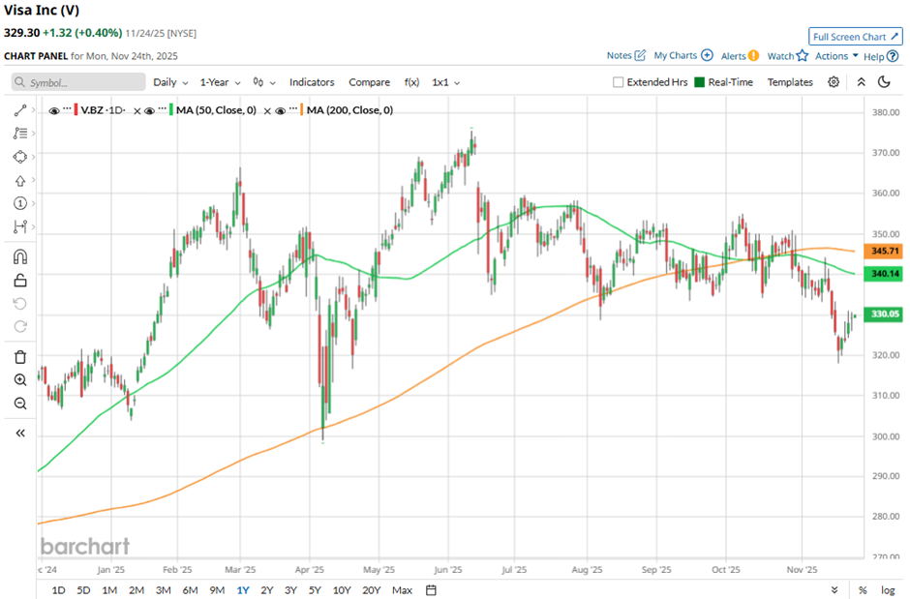
Task: Select the 1D time range
Action: coord(59,589)
